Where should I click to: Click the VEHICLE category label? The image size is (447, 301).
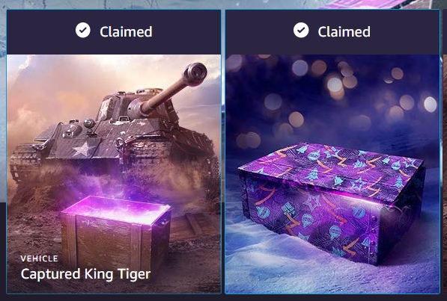40,258
